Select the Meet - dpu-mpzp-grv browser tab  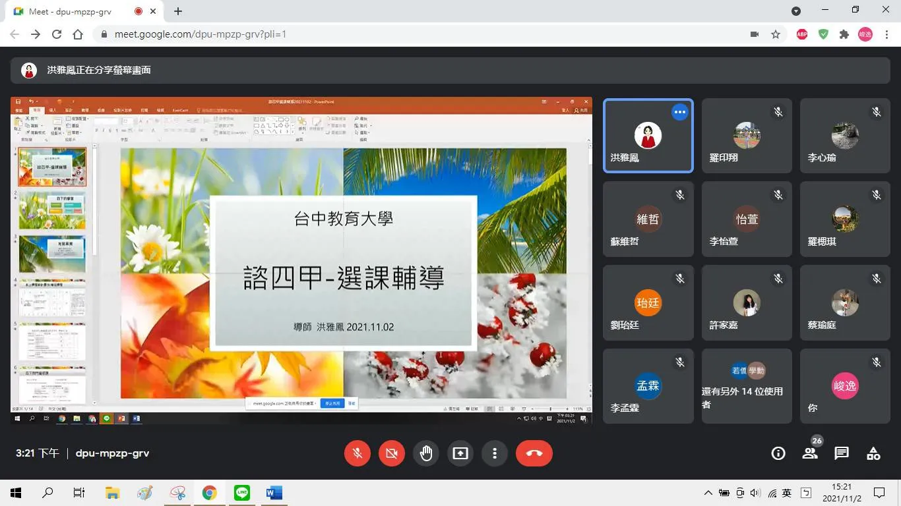pos(79,11)
